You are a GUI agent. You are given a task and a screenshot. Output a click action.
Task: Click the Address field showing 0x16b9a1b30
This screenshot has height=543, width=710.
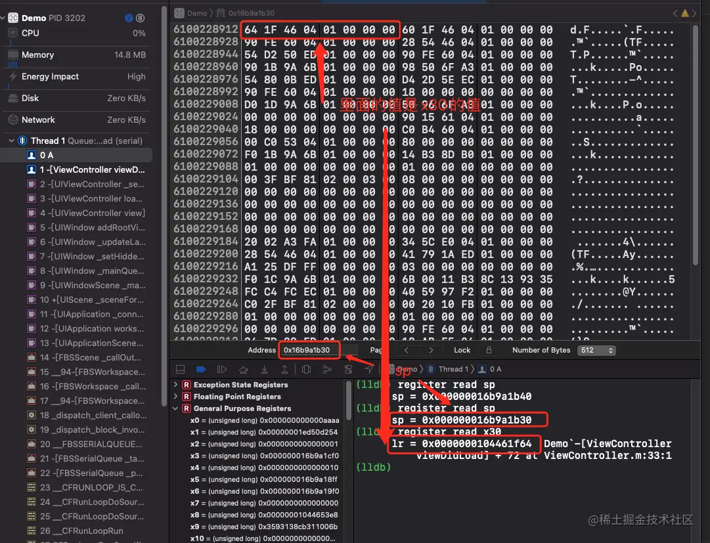pyautogui.click(x=319, y=350)
